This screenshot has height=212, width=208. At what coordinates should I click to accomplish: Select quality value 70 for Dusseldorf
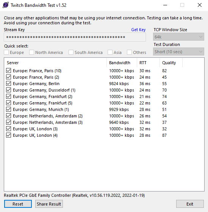164,90
